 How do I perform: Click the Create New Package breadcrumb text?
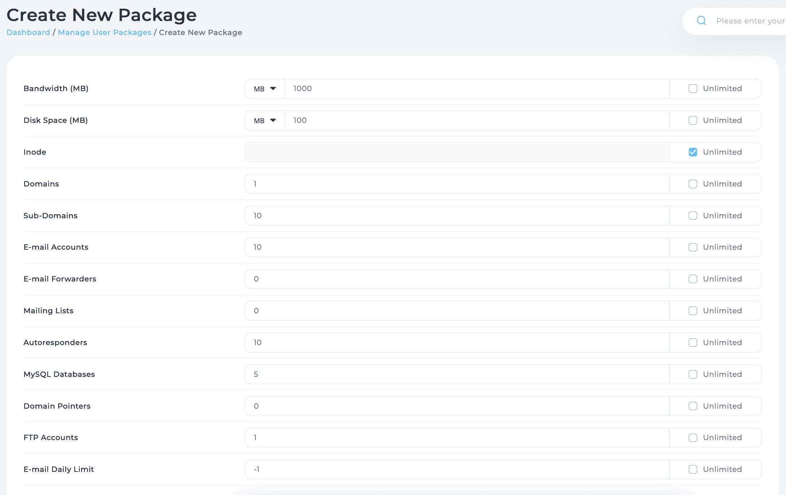click(200, 33)
